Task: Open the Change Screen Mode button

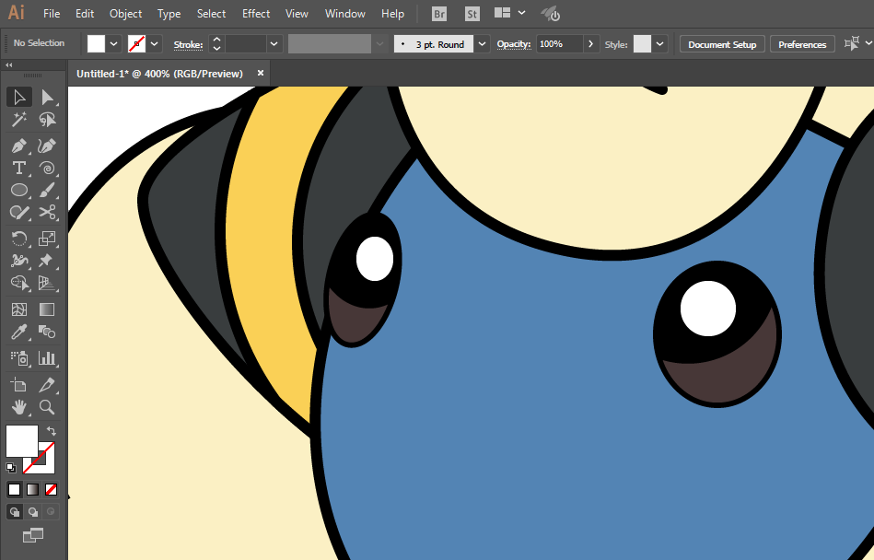Action: [x=33, y=535]
